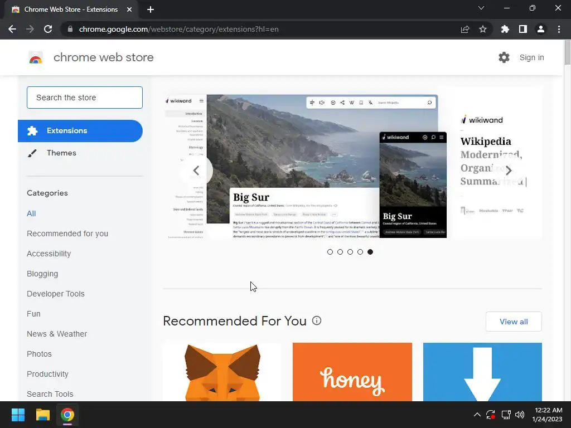Open the Wikiwand featured banner

pyautogui.click(x=352, y=163)
